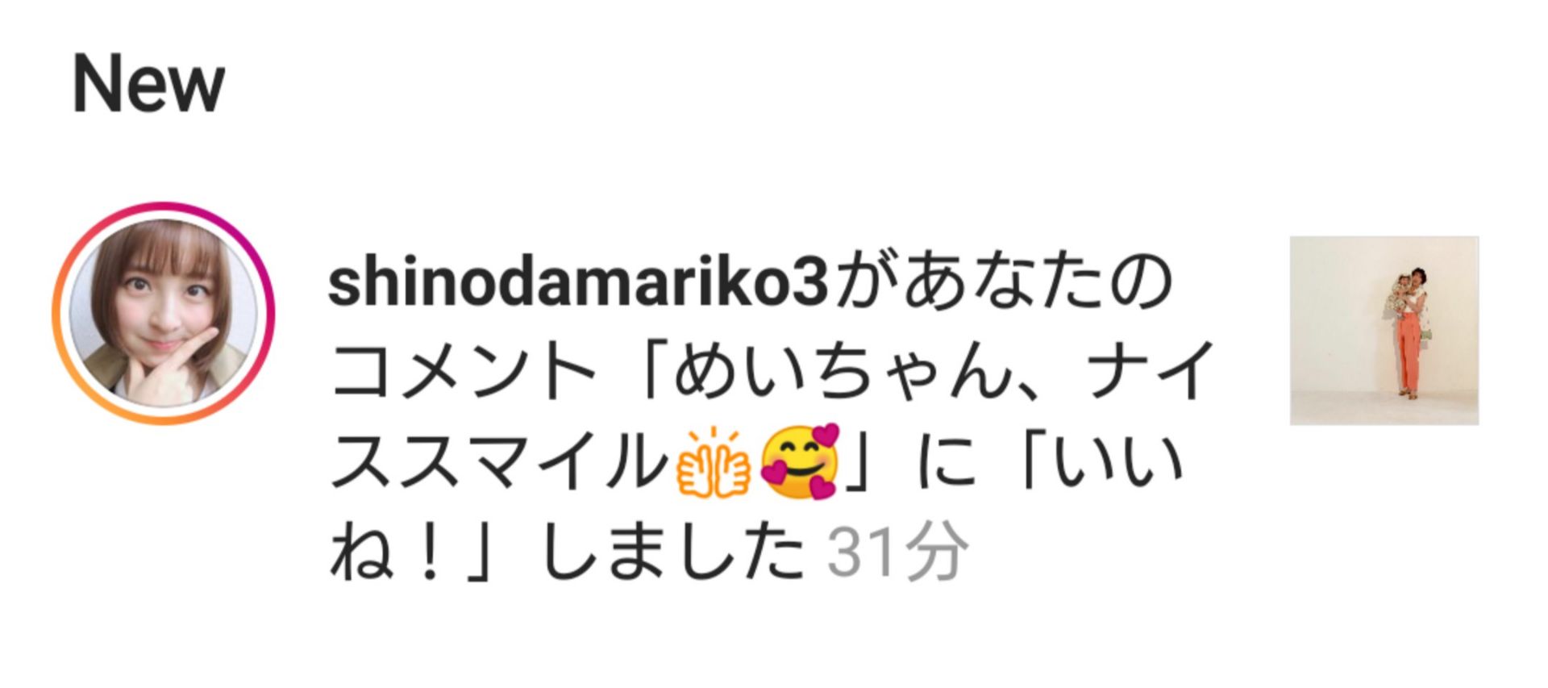Viewport: 1548px width, 688px height.
Task: Click the があなたの text after username
Action: click(1002, 282)
